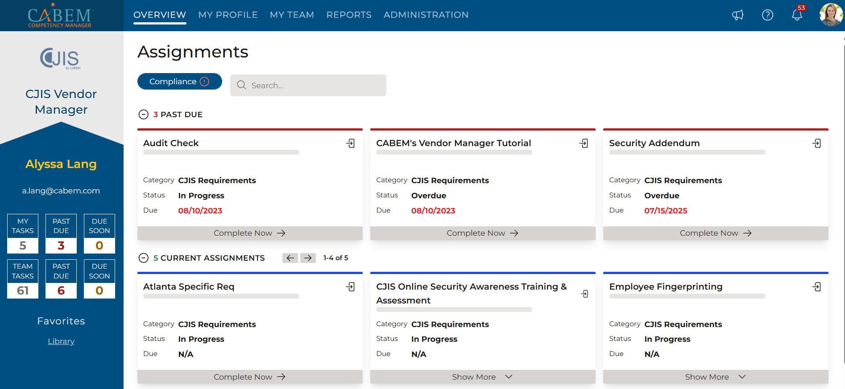Click Complete Now on Security Addendum
Screen dimensions: 845x389
(x=716, y=233)
